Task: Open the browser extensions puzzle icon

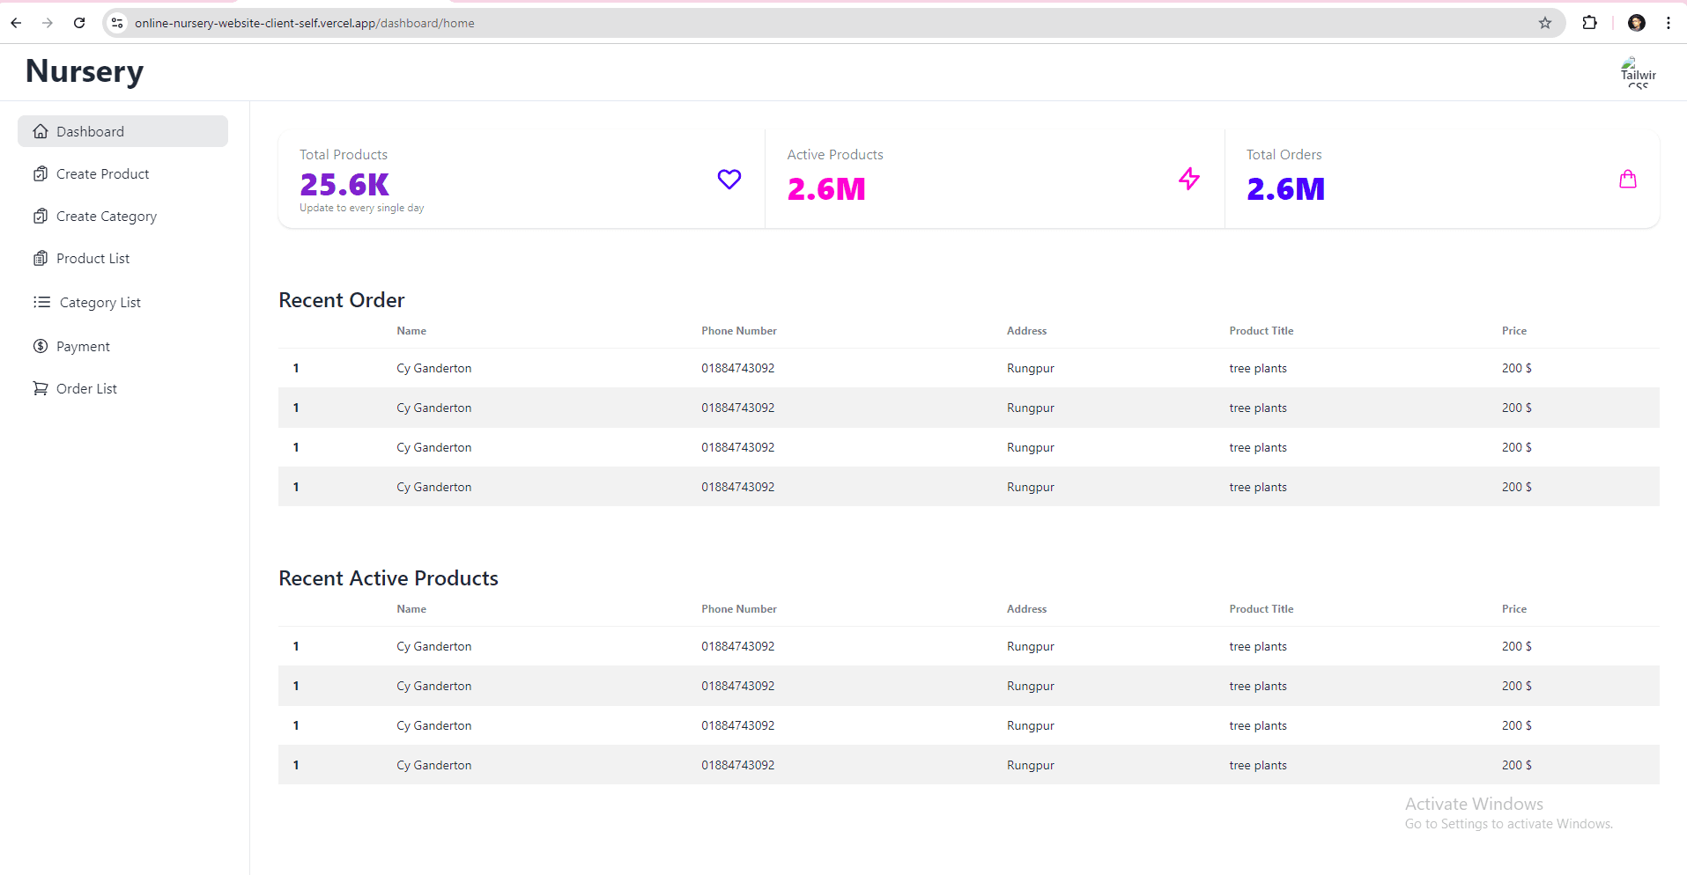Action: click(x=1589, y=23)
